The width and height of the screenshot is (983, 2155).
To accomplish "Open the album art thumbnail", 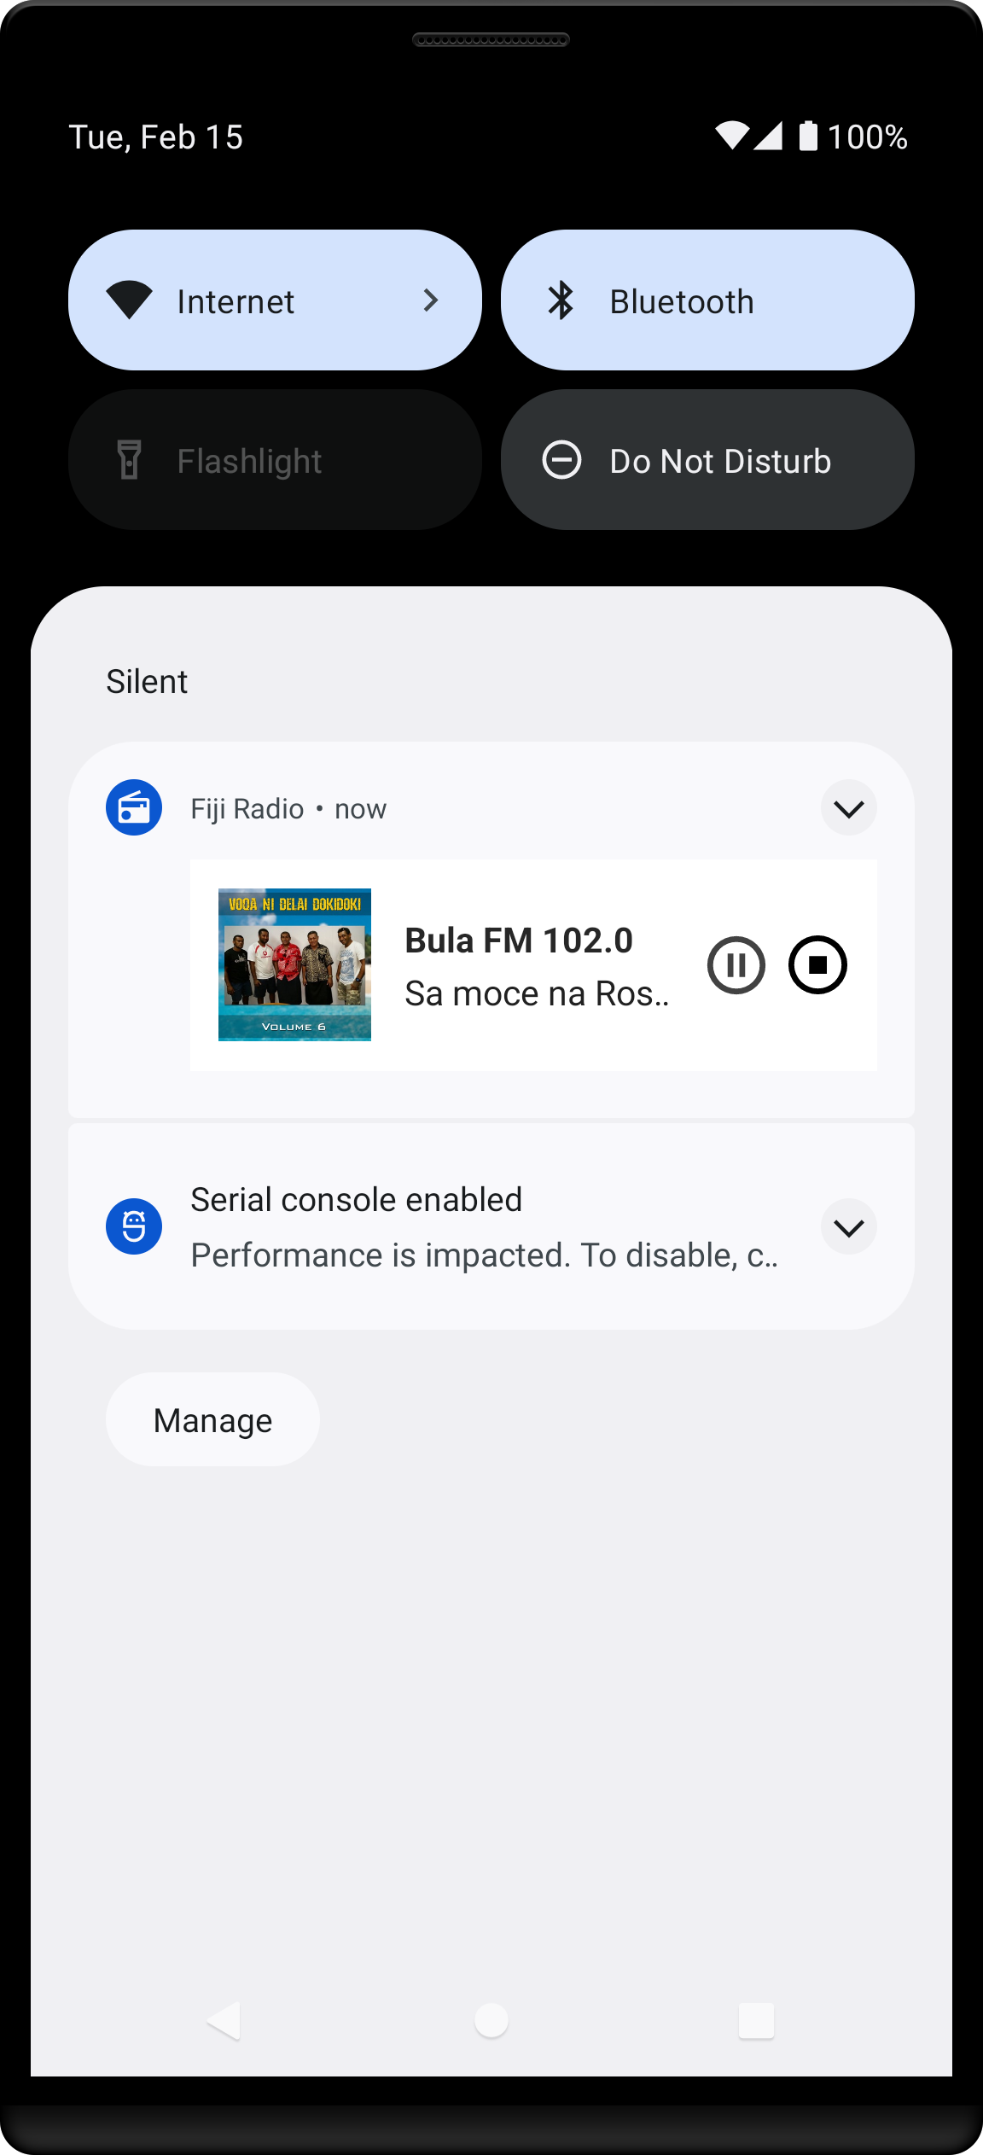I will 294,964.
